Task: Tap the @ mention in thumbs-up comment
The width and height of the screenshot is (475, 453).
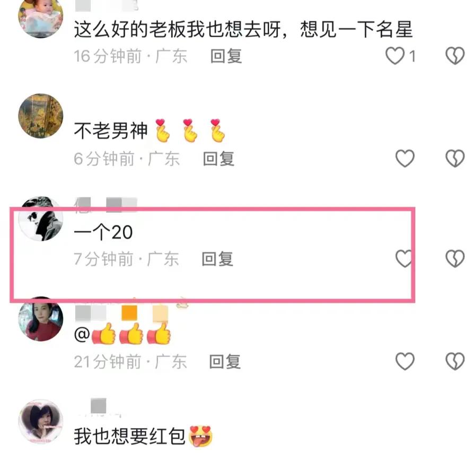Action: coord(82,335)
